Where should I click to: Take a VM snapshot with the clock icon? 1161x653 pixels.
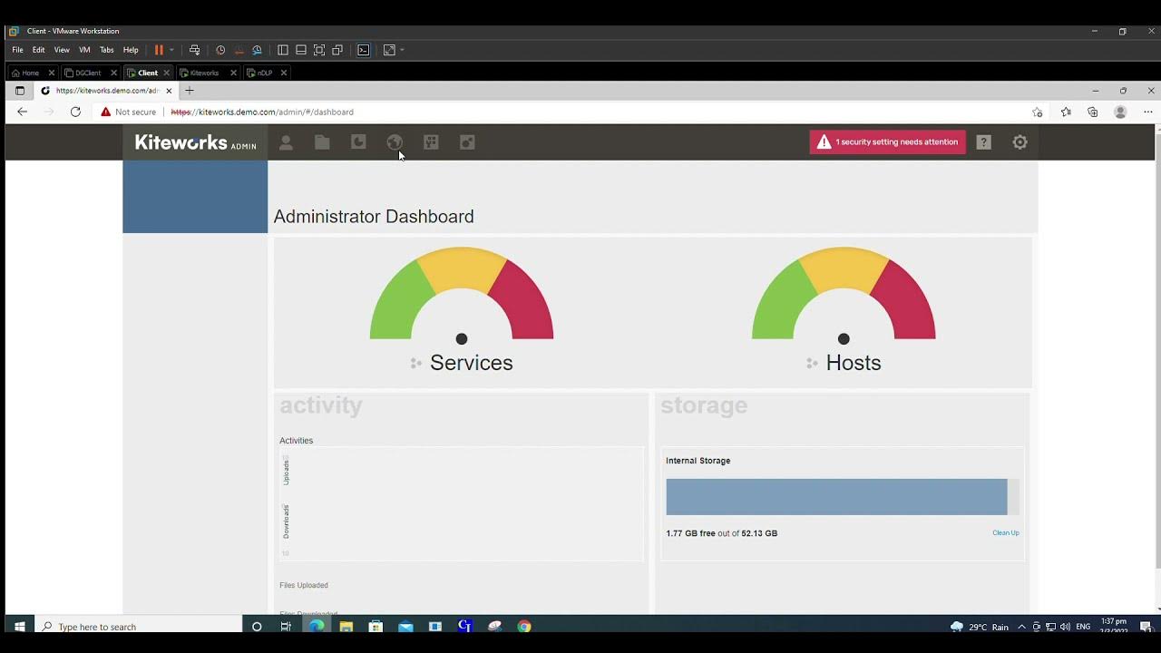(x=220, y=50)
